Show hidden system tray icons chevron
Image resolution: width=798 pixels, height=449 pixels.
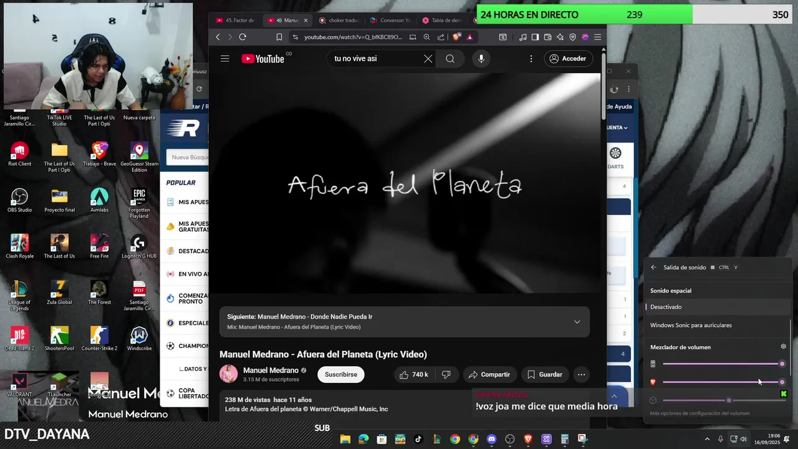706,439
